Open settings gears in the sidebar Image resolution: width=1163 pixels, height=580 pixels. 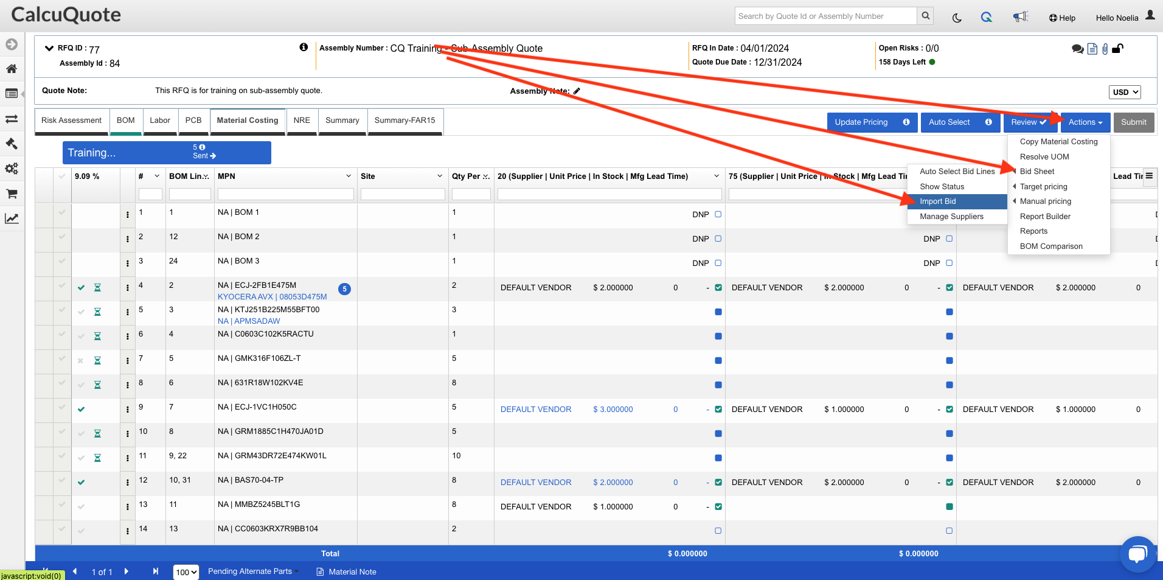(12, 169)
